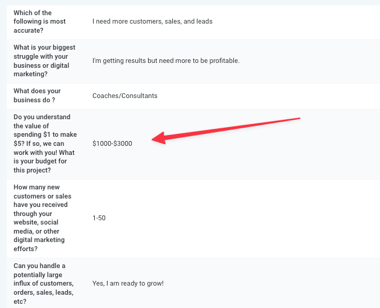Select the "What is your budget for this project?" question
The height and width of the screenshot is (308, 380).
coord(45,143)
